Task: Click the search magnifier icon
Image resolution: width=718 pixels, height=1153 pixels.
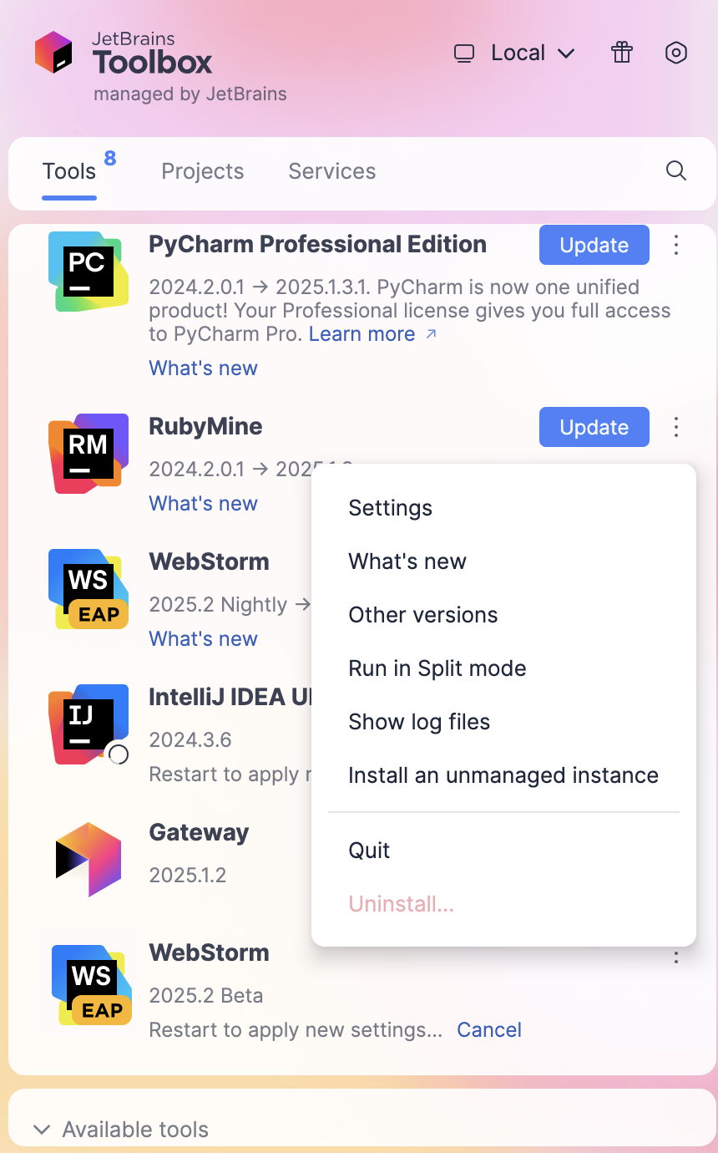Action: click(676, 170)
